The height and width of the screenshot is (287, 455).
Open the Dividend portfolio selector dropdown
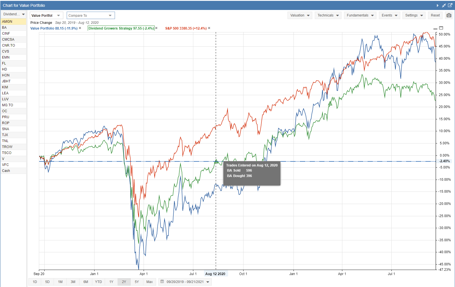14,14
